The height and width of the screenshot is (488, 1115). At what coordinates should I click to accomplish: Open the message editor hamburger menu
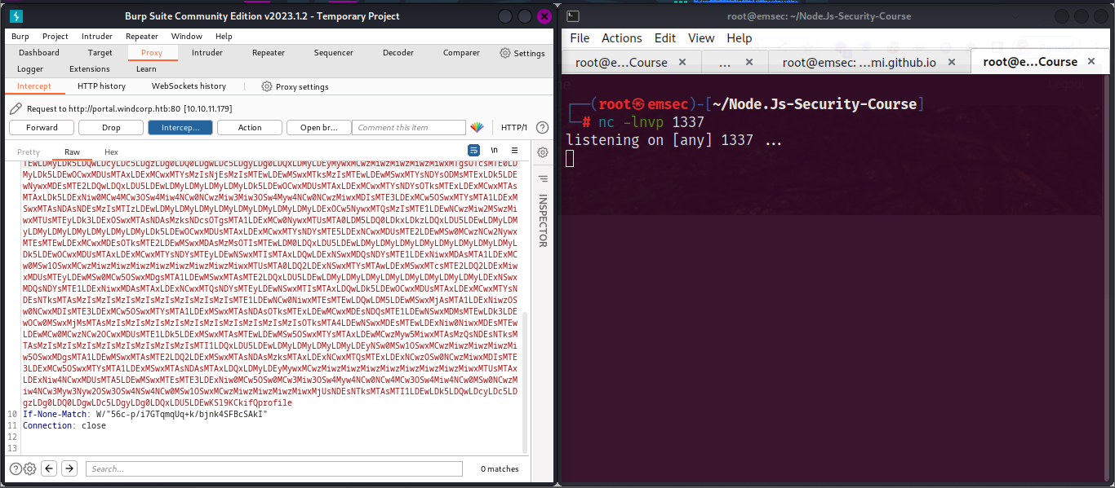(x=514, y=151)
